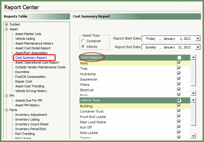The height and width of the screenshot is (142, 204).
Task: Toggle the Cost Category header select-all checkbox
Action: tap(179, 57)
